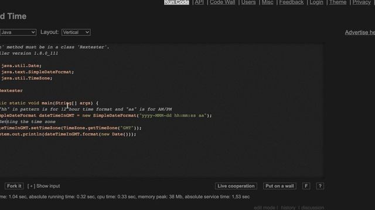The image size is (375, 210).
Task: Open the Misc menu link
Action: point(267,2)
